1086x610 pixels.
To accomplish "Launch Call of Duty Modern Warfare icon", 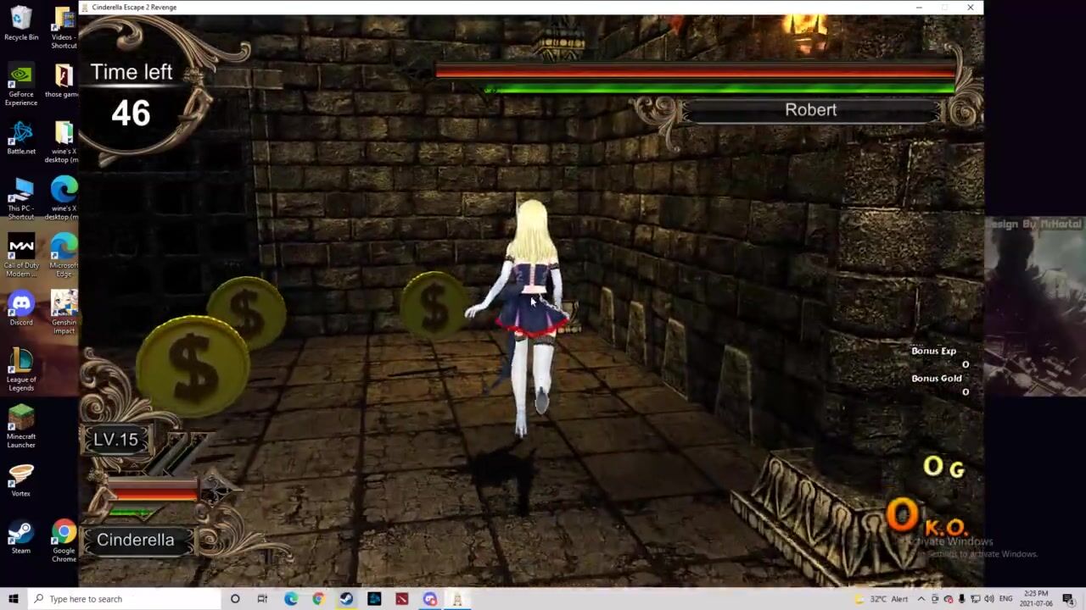I will 21,256.
